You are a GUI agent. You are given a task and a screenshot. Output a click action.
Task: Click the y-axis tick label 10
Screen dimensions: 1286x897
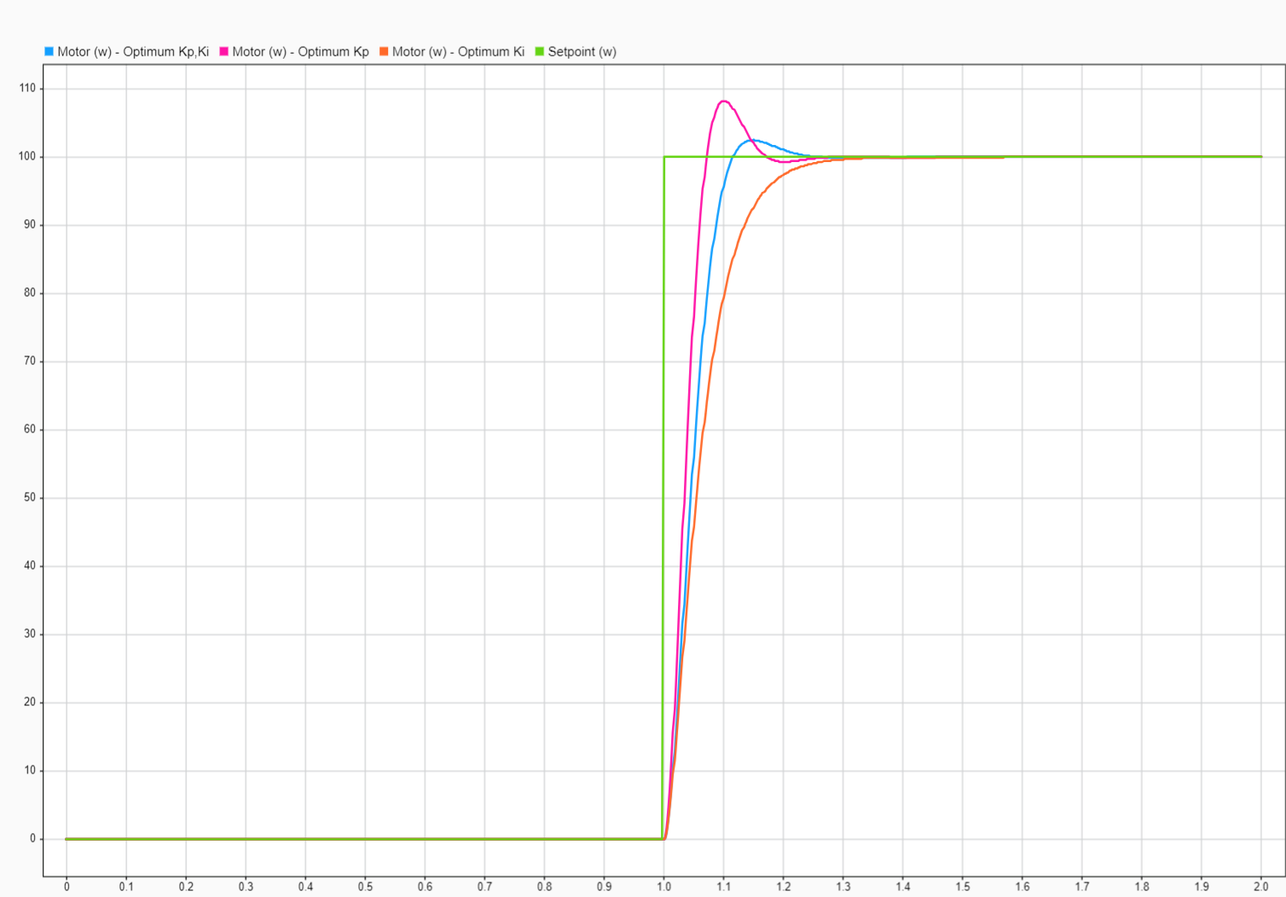(x=30, y=770)
